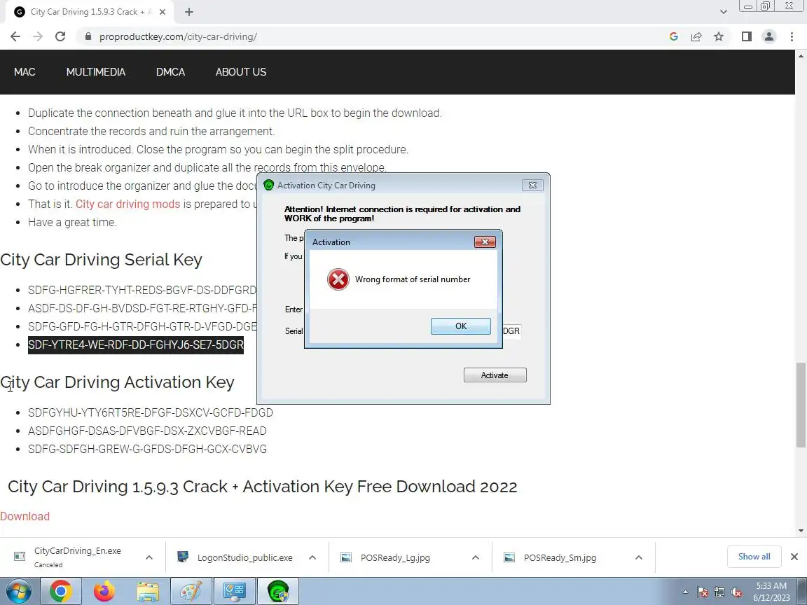Click the error icon in Activation dialog
Image resolution: width=807 pixels, height=605 pixels.
338,279
